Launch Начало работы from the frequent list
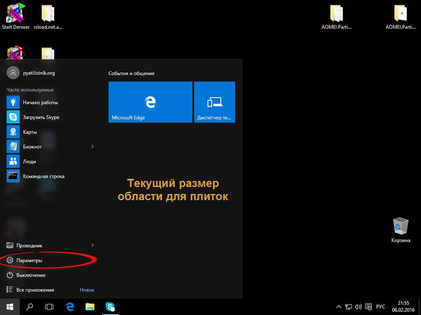 (40, 103)
